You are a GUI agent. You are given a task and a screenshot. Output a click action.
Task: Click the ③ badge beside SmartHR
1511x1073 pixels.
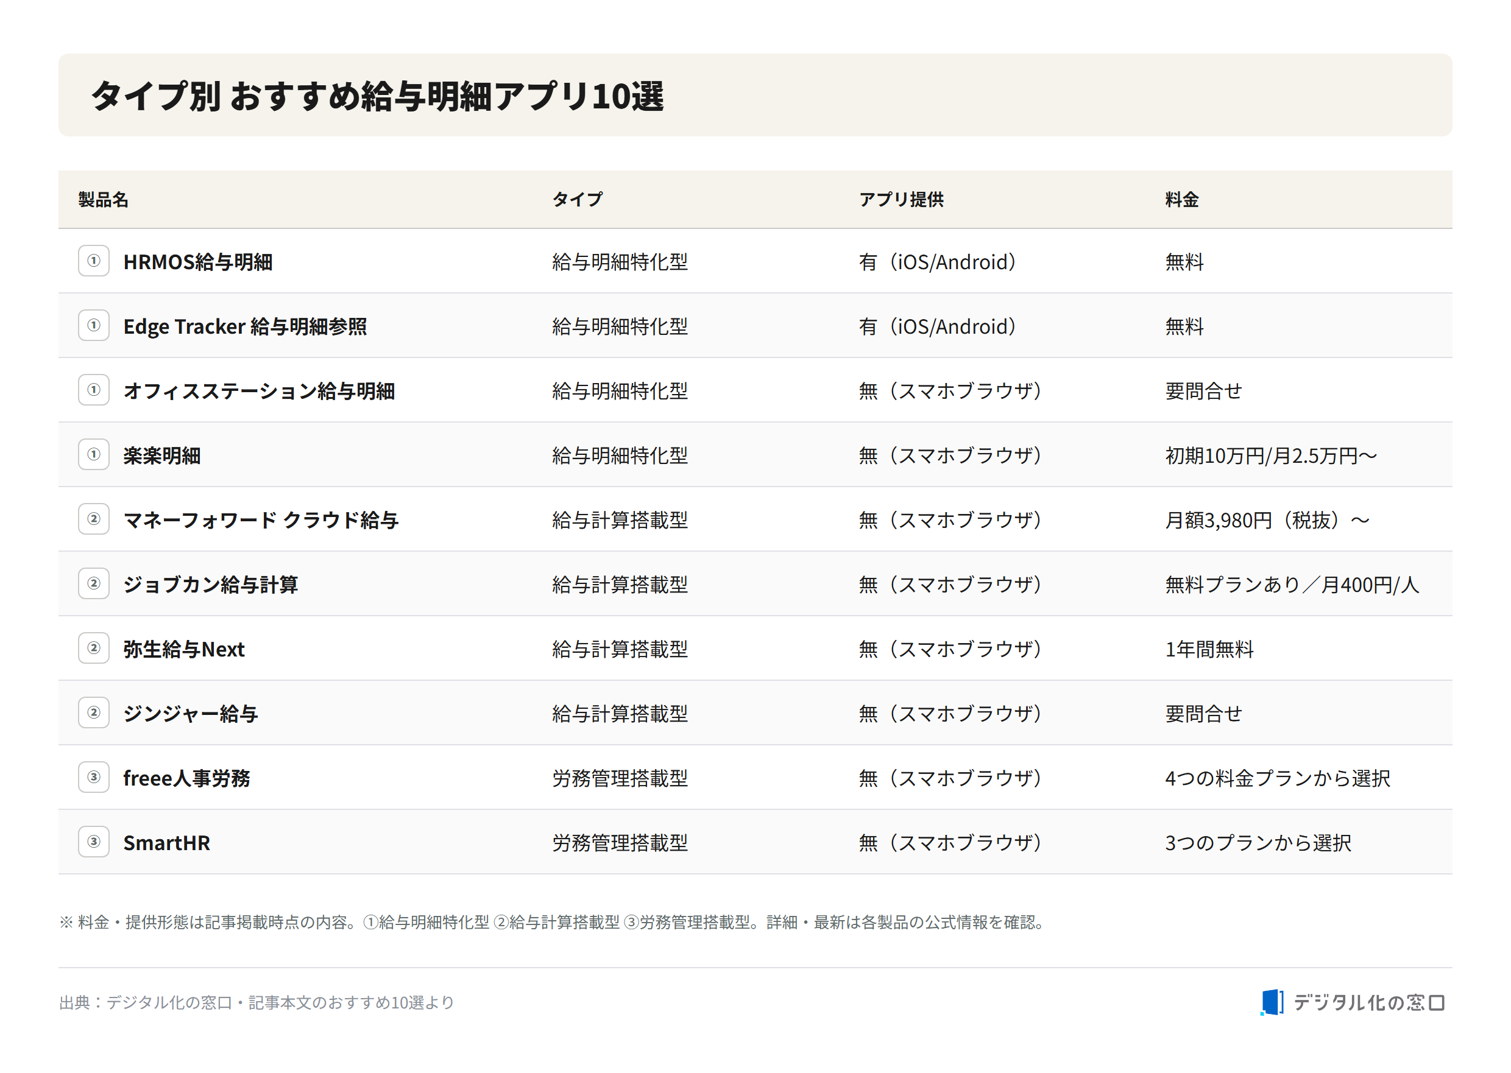click(94, 842)
